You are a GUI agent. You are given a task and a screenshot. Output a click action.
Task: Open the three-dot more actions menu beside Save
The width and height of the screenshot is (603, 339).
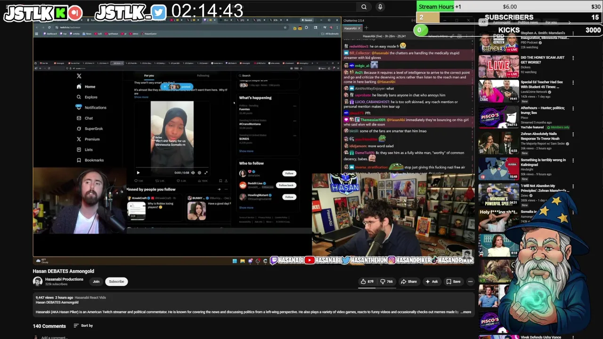[x=470, y=282]
